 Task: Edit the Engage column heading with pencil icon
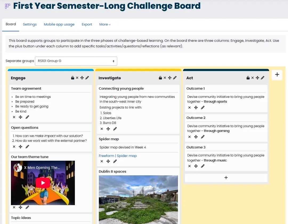(x=87, y=78)
